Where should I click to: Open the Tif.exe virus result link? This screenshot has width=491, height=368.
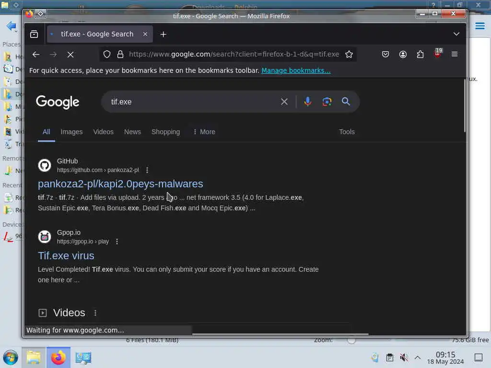click(66, 256)
